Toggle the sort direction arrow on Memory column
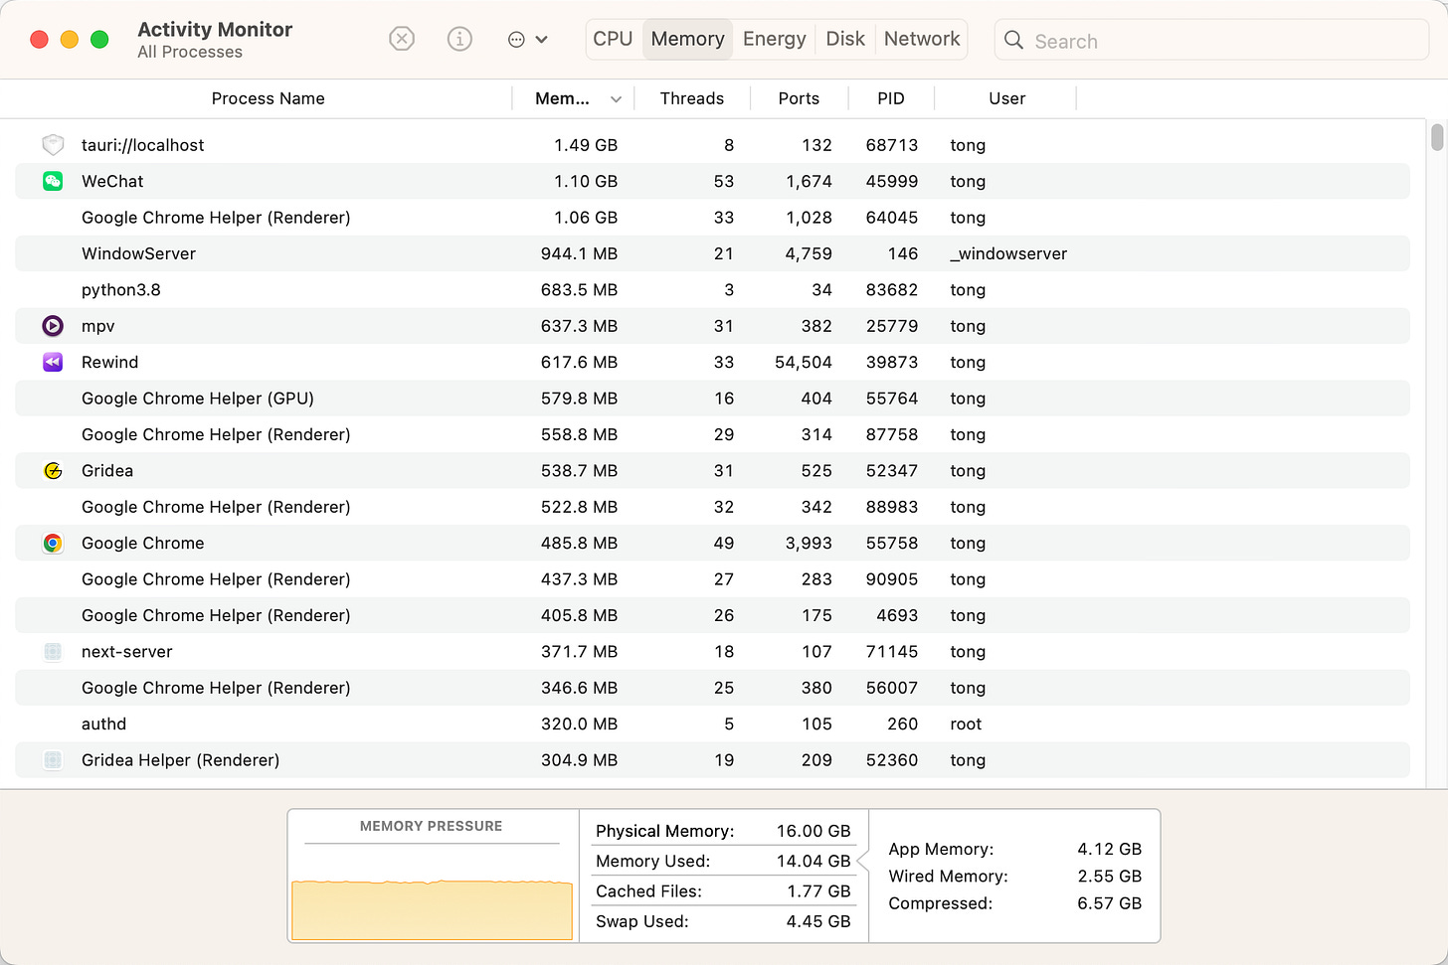 (616, 99)
